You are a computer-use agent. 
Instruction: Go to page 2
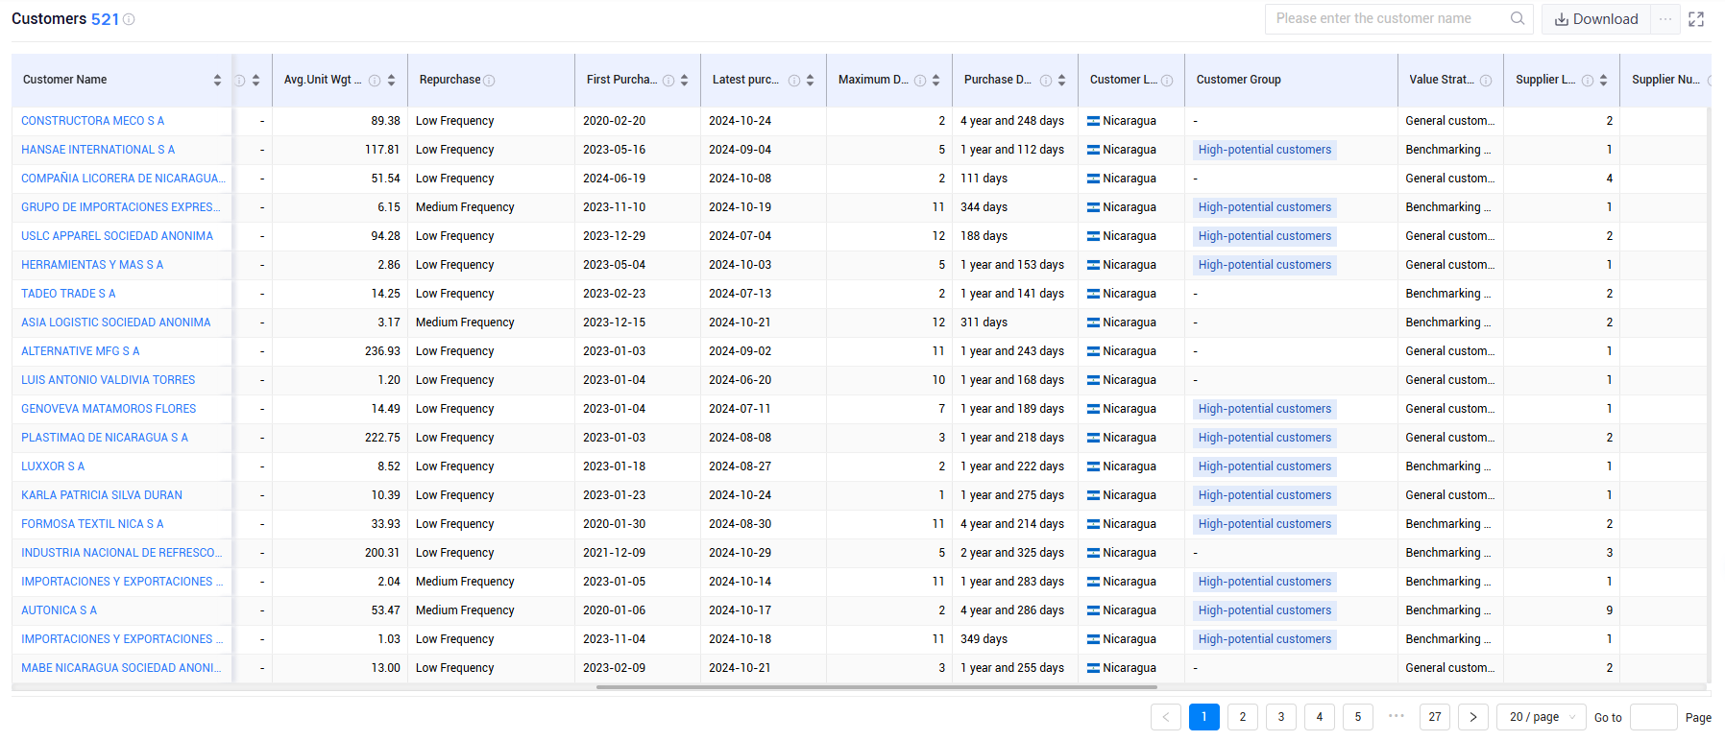[x=1243, y=717]
